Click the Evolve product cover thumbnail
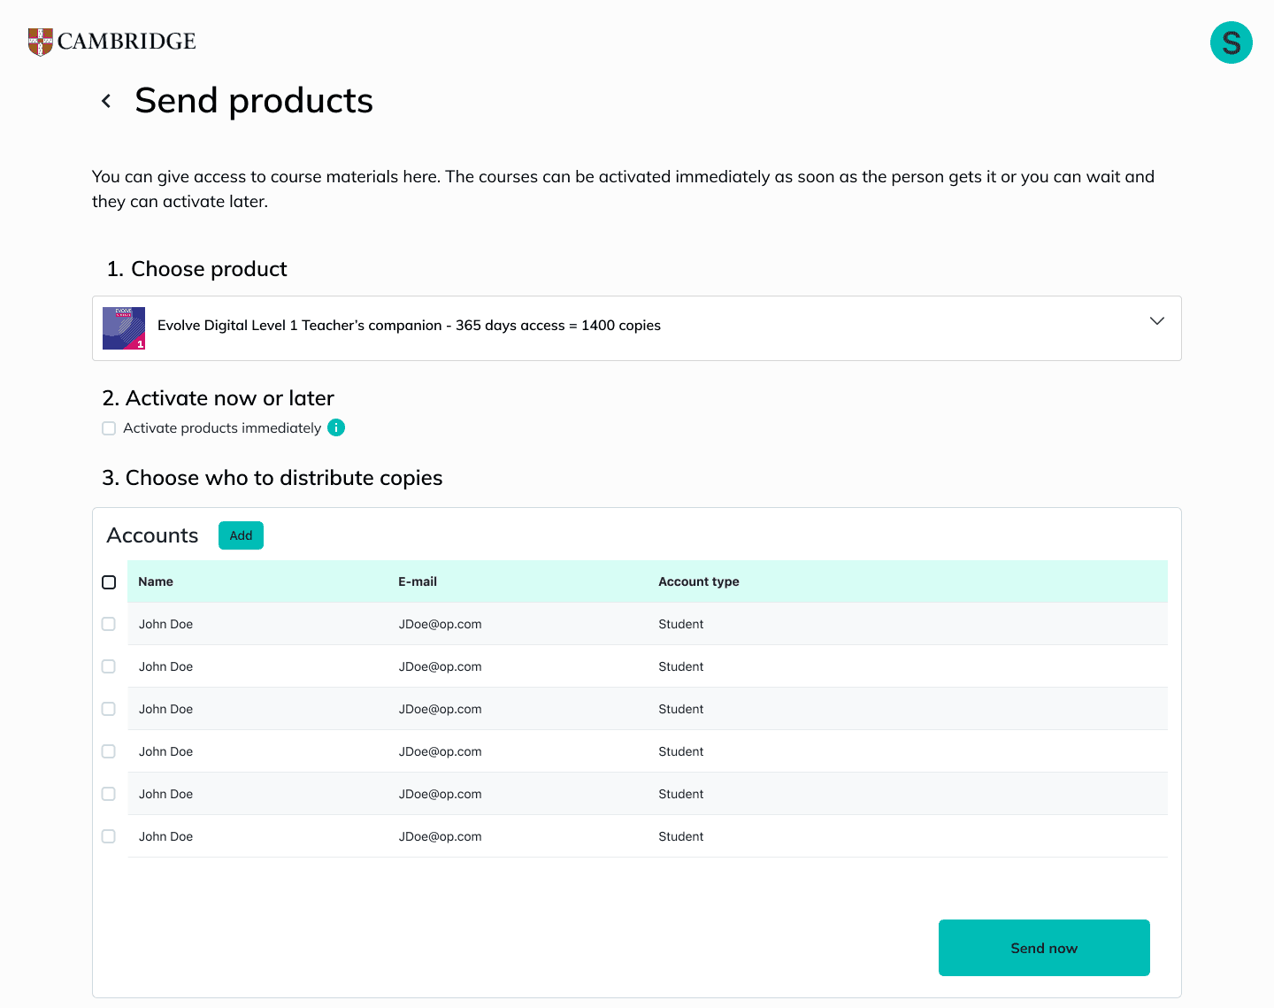 (124, 328)
